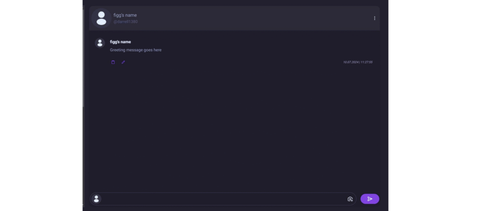
Task: Focus the rounded message box beside camera icon
Action: click(223, 199)
